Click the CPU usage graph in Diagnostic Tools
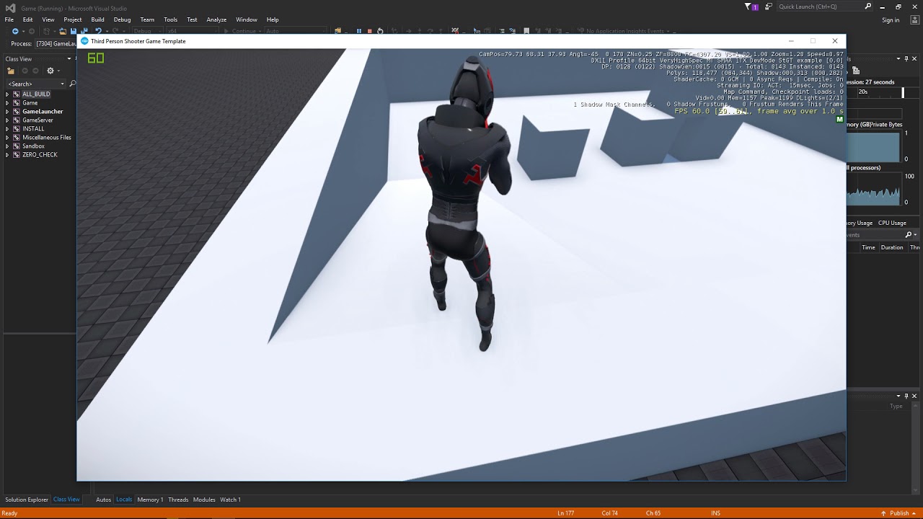Screen dimensions: 923x519 click(873, 189)
